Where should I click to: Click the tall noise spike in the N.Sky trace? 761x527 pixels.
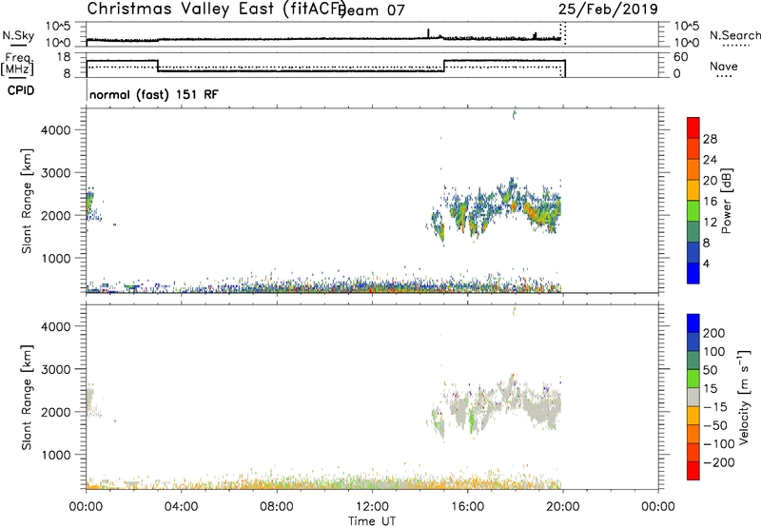(428, 33)
